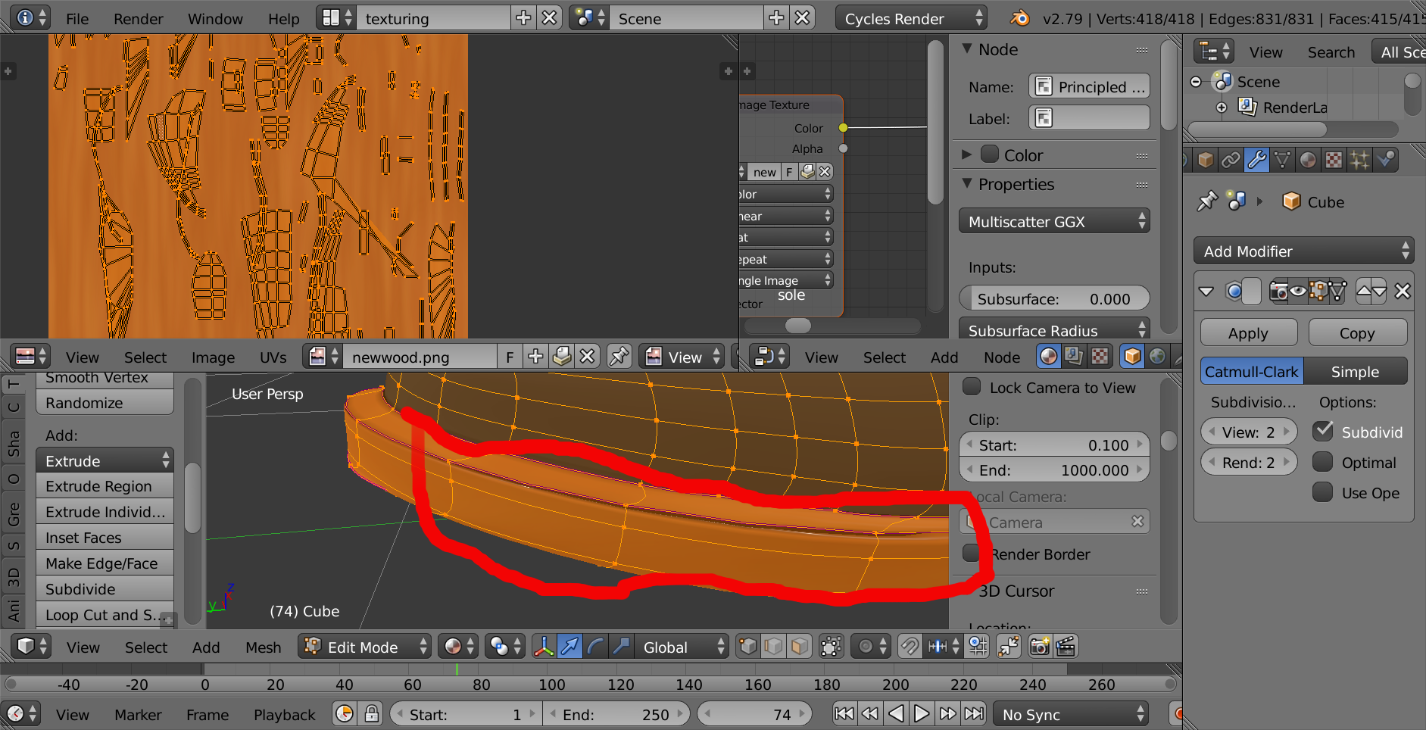Image resolution: width=1426 pixels, height=730 pixels.
Task: Open the Physics properties tab
Action: coord(1386,160)
